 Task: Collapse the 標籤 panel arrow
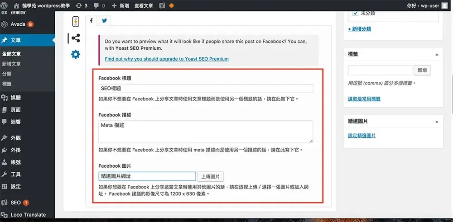(x=437, y=54)
